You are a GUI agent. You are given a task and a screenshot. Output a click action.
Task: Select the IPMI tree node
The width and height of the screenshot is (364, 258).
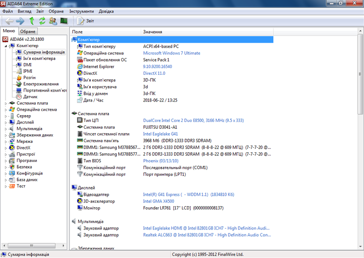28,71
